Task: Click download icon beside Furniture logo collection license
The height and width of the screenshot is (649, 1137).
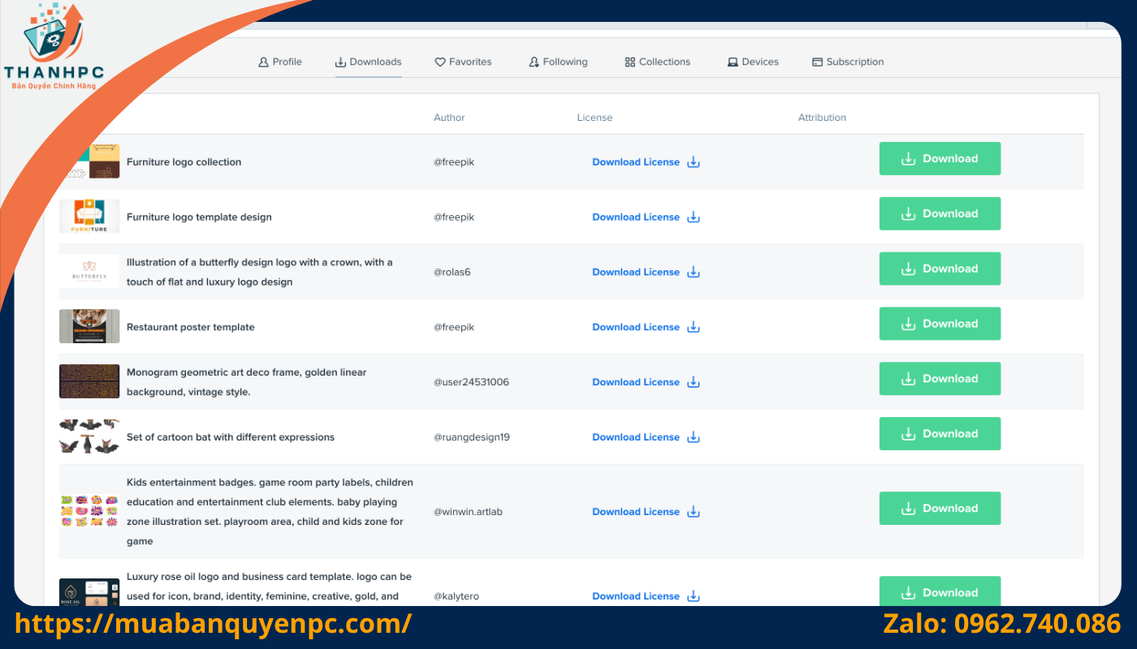Action: [693, 162]
